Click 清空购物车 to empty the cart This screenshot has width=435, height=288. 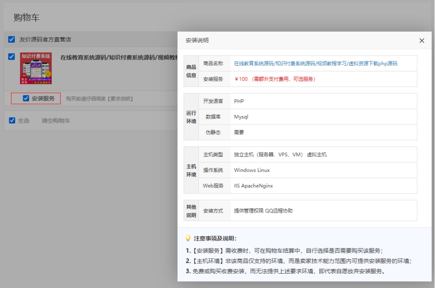tap(56, 121)
